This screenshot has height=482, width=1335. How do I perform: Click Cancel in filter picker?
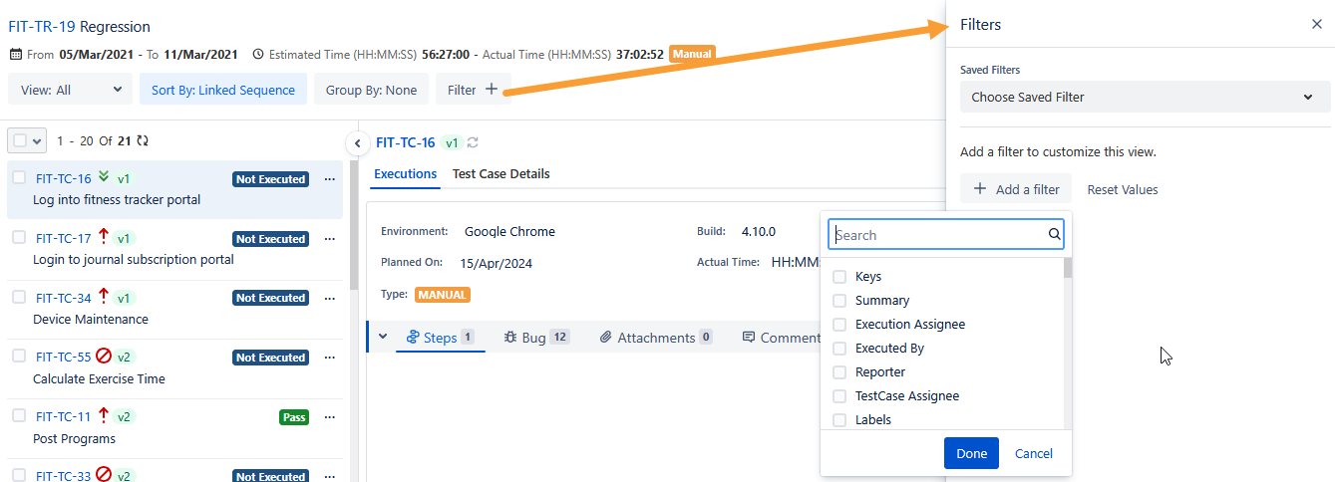1034,453
